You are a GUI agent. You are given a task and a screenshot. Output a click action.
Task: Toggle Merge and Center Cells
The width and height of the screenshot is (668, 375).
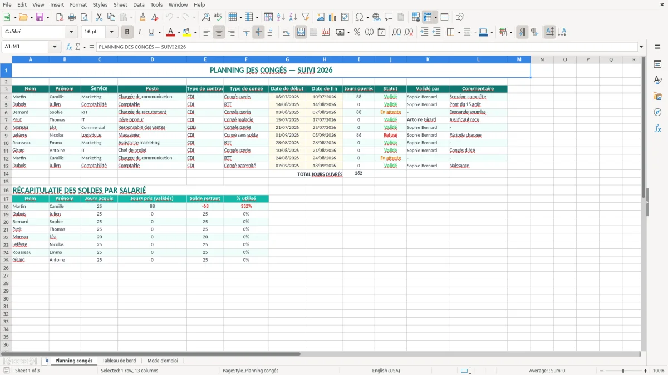pyautogui.click(x=301, y=32)
